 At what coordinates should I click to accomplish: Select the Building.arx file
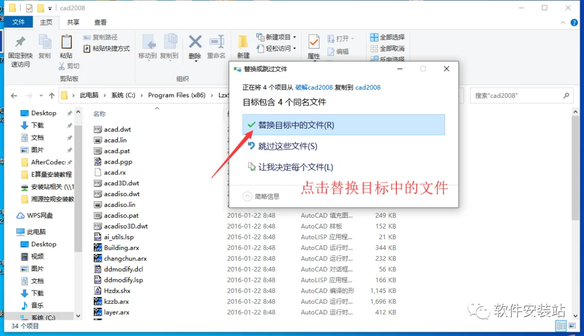122,248
